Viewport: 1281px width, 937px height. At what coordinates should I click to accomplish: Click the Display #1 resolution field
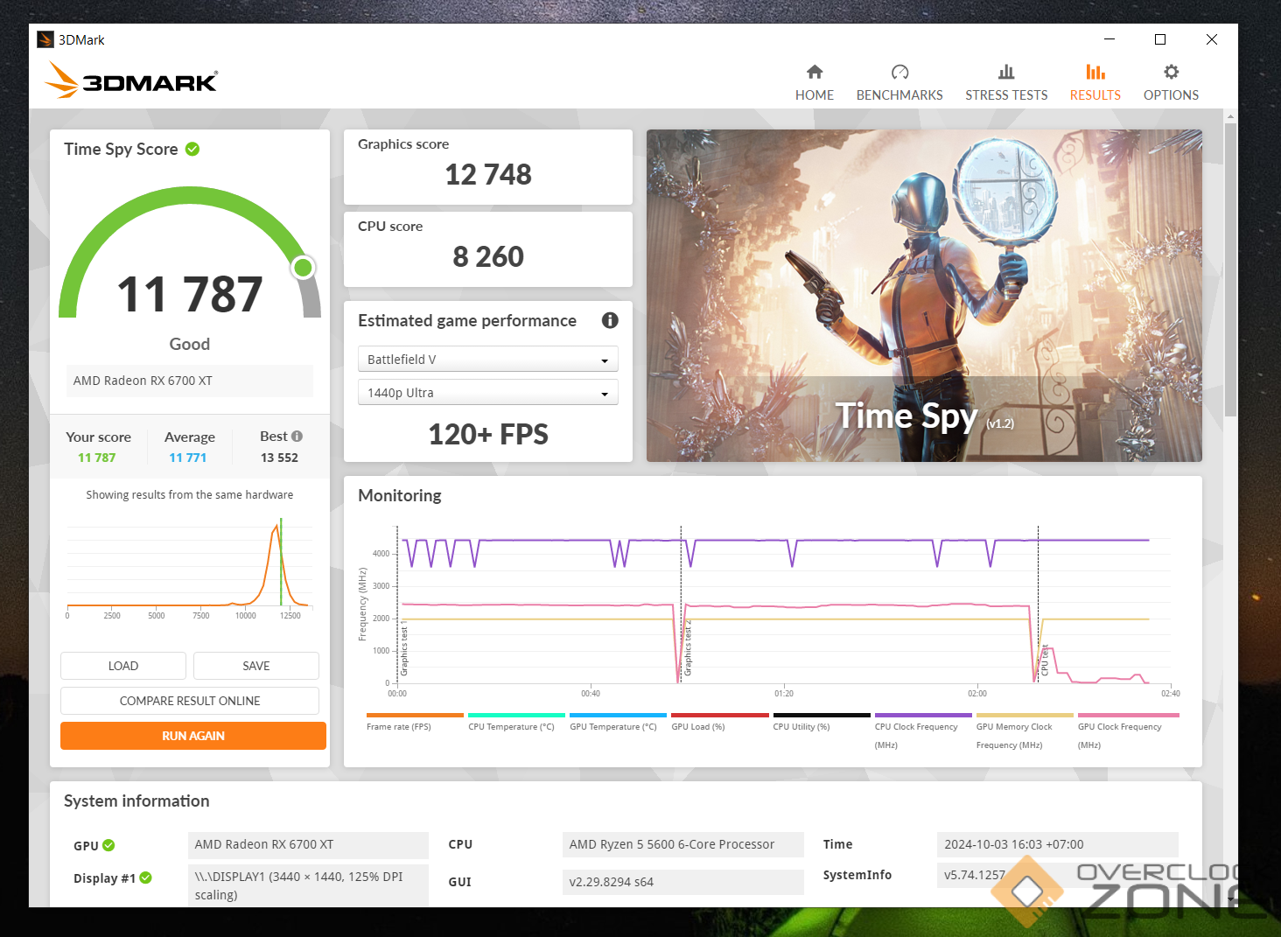point(308,885)
